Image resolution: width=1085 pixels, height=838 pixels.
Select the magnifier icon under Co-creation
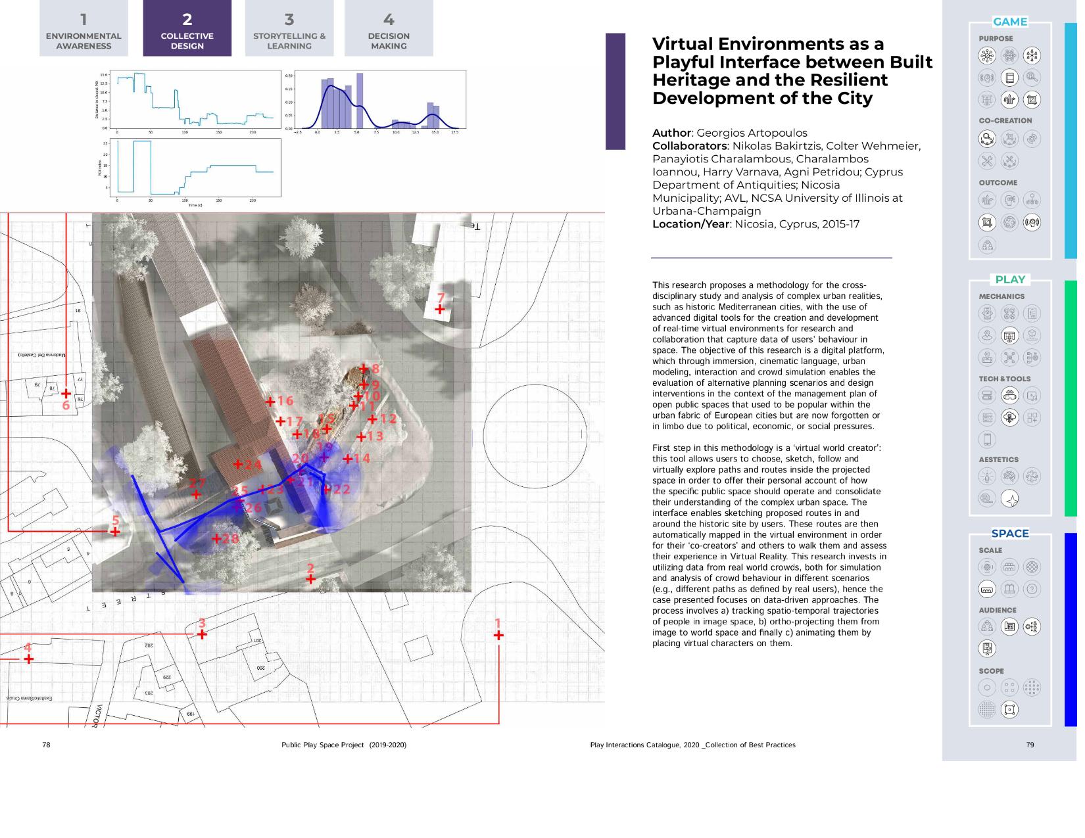[x=987, y=138]
